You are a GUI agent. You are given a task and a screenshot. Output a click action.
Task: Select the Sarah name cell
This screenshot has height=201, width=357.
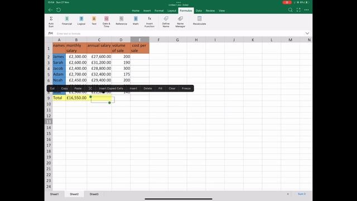(59, 63)
